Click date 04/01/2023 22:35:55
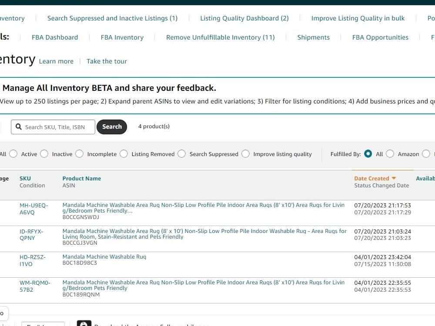Screen dimensions: 435x326 [382, 283]
